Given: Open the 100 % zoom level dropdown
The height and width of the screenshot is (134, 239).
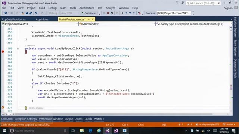Looking at the screenshot, I should coord(10,114).
